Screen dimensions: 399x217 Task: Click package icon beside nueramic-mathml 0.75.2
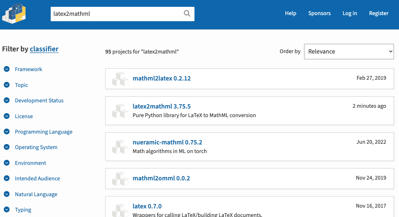pyautogui.click(x=120, y=147)
